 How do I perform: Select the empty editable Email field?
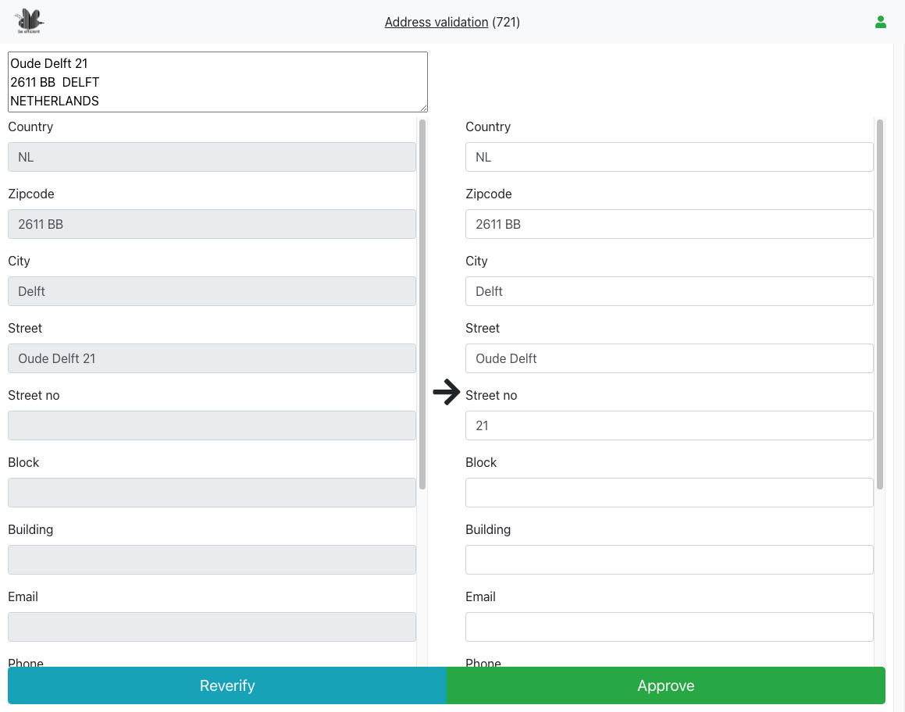tap(668, 627)
